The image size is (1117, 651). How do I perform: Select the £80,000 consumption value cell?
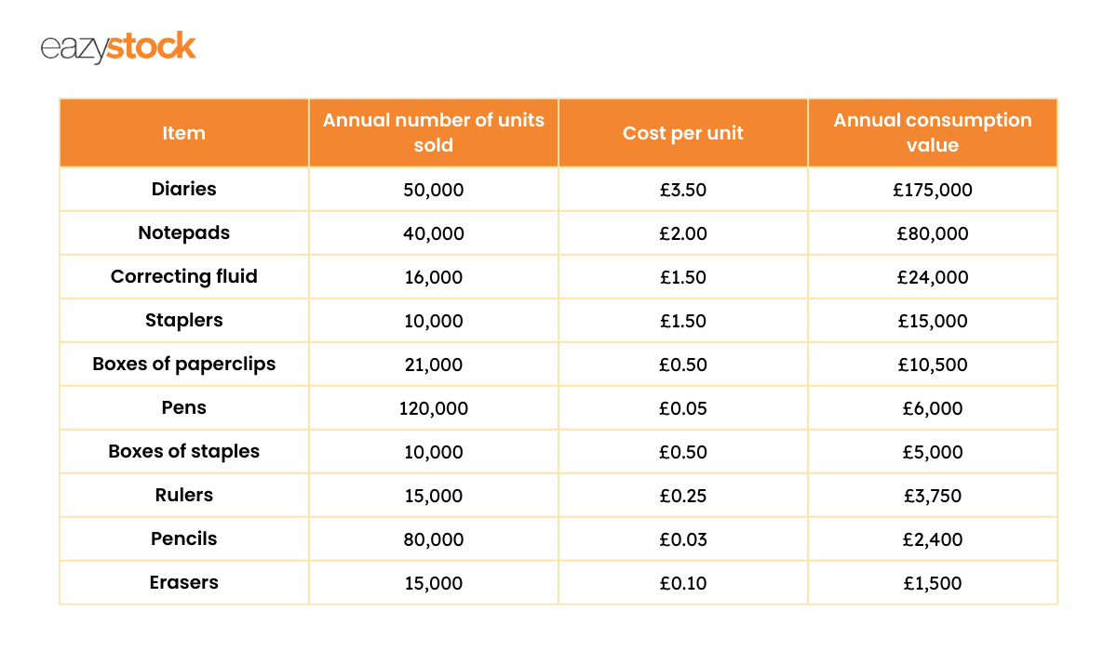pos(933,233)
